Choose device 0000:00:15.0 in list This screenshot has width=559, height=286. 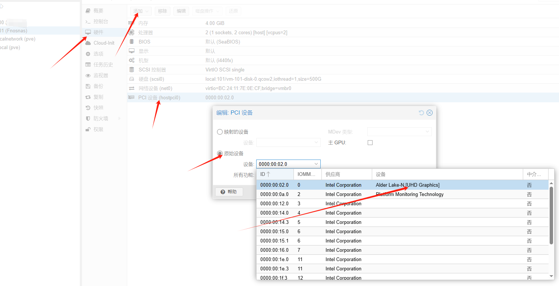(x=402, y=231)
